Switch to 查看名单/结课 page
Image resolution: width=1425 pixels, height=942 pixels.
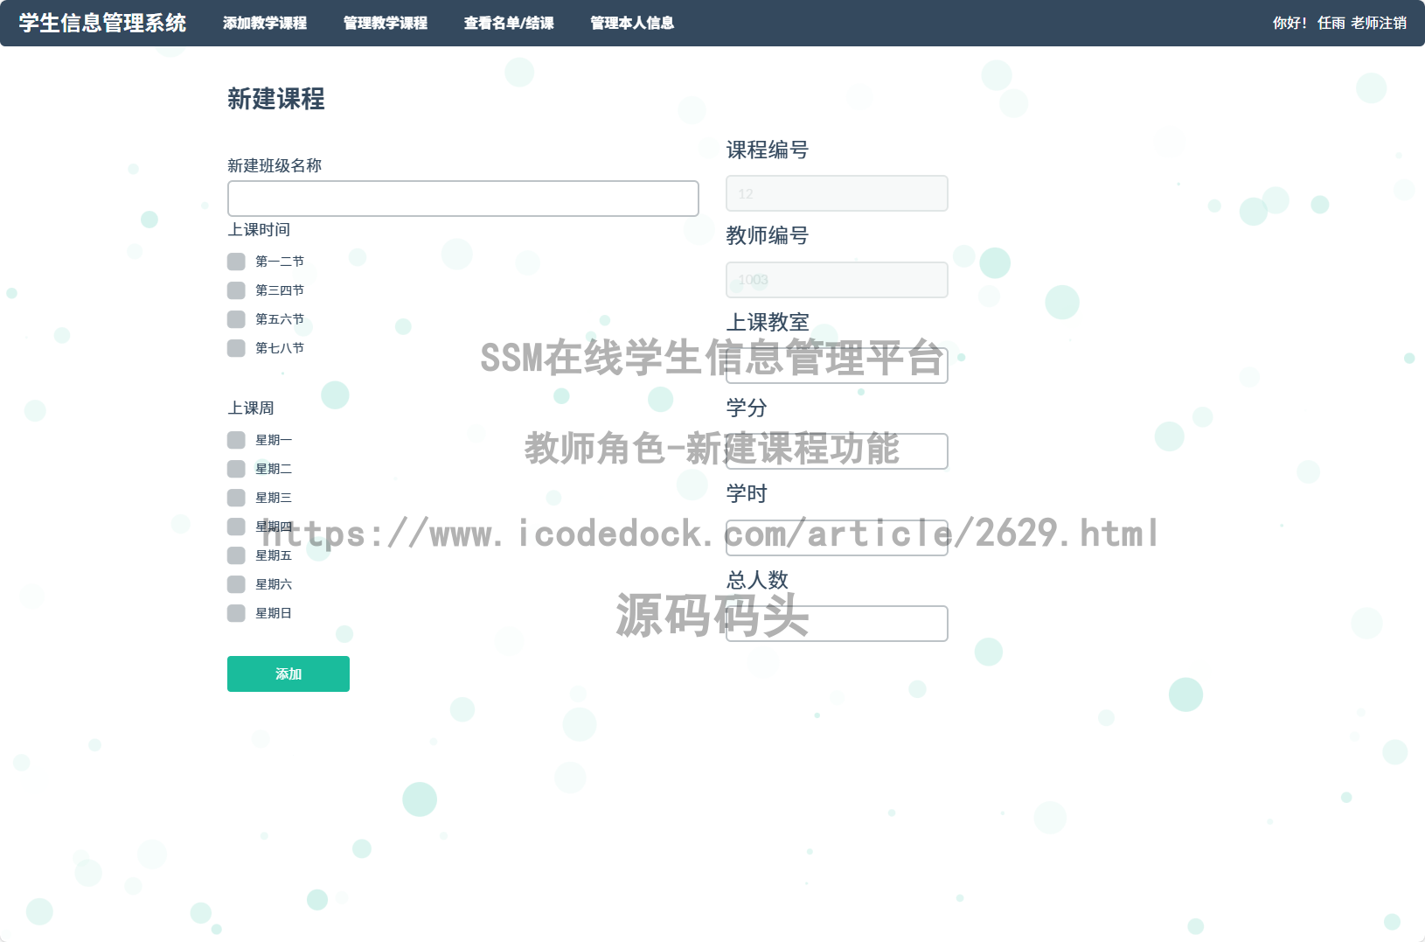click(509, 24)
